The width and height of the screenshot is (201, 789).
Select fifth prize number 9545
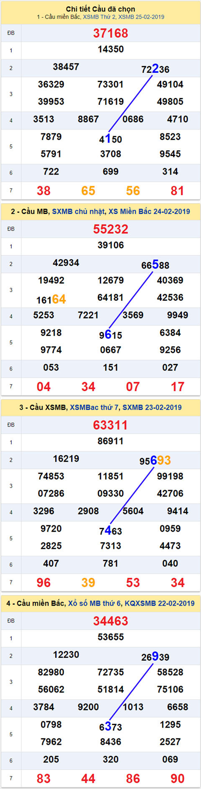pos(170,154)
